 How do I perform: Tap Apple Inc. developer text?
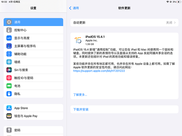pyautogui.click(x=92, y=41)
